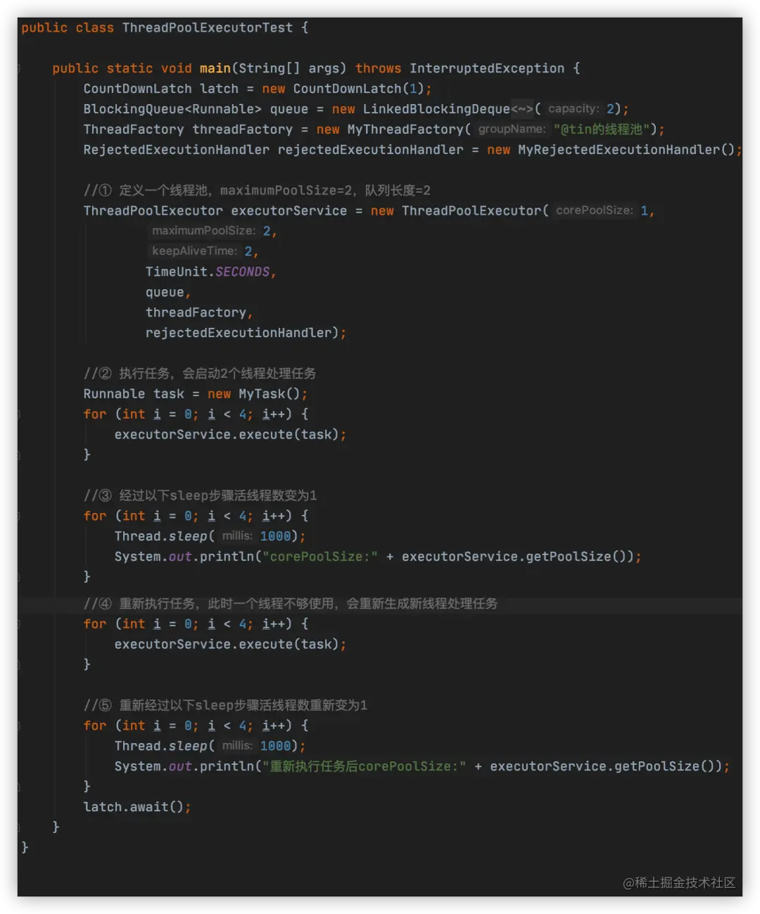Place cursor on the latch.await() statement
Image resolution: width=760 pixels, height=914 pixels.
tap(137, 806)
